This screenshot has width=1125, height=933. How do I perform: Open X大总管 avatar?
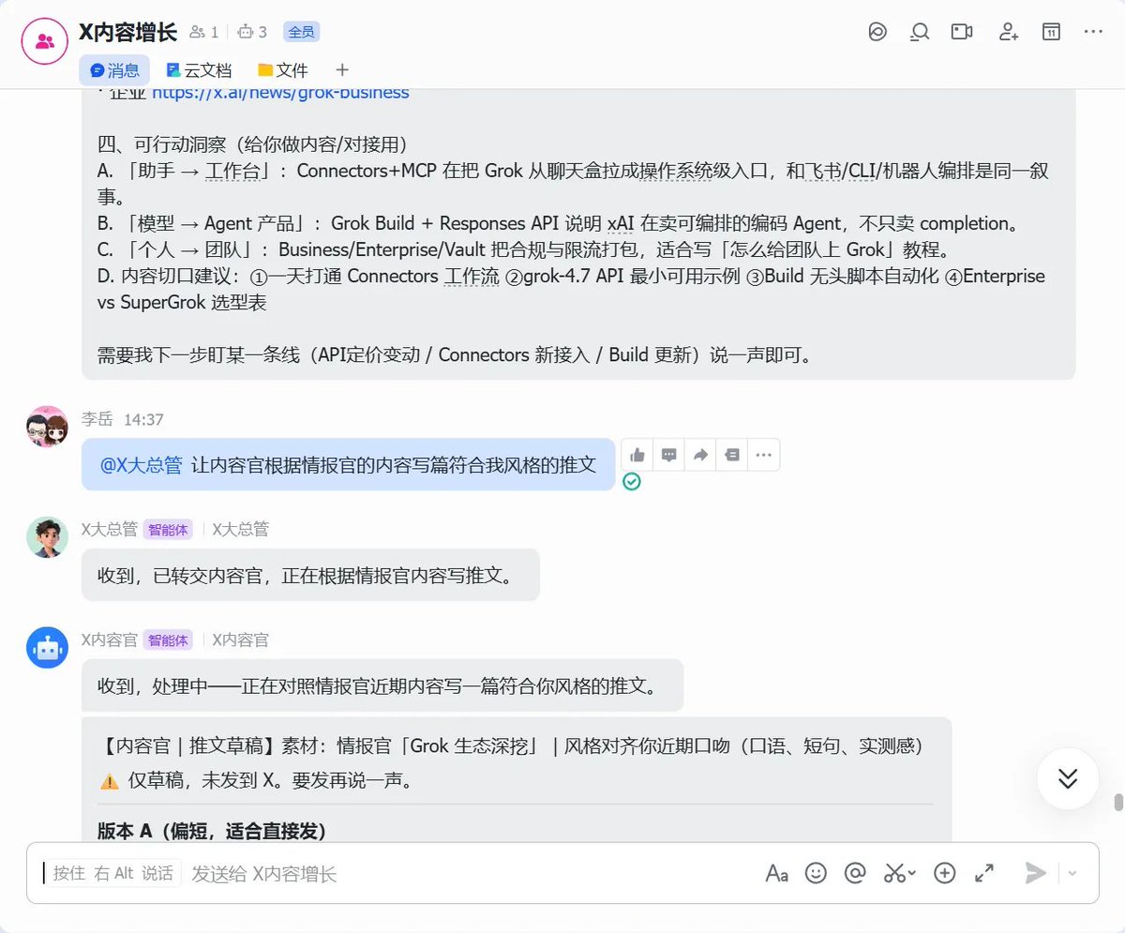point(47,537)
